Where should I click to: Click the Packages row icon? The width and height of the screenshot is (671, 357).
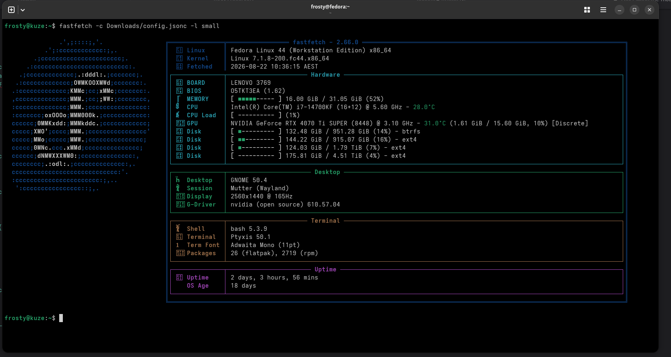[x=180, y=253]
